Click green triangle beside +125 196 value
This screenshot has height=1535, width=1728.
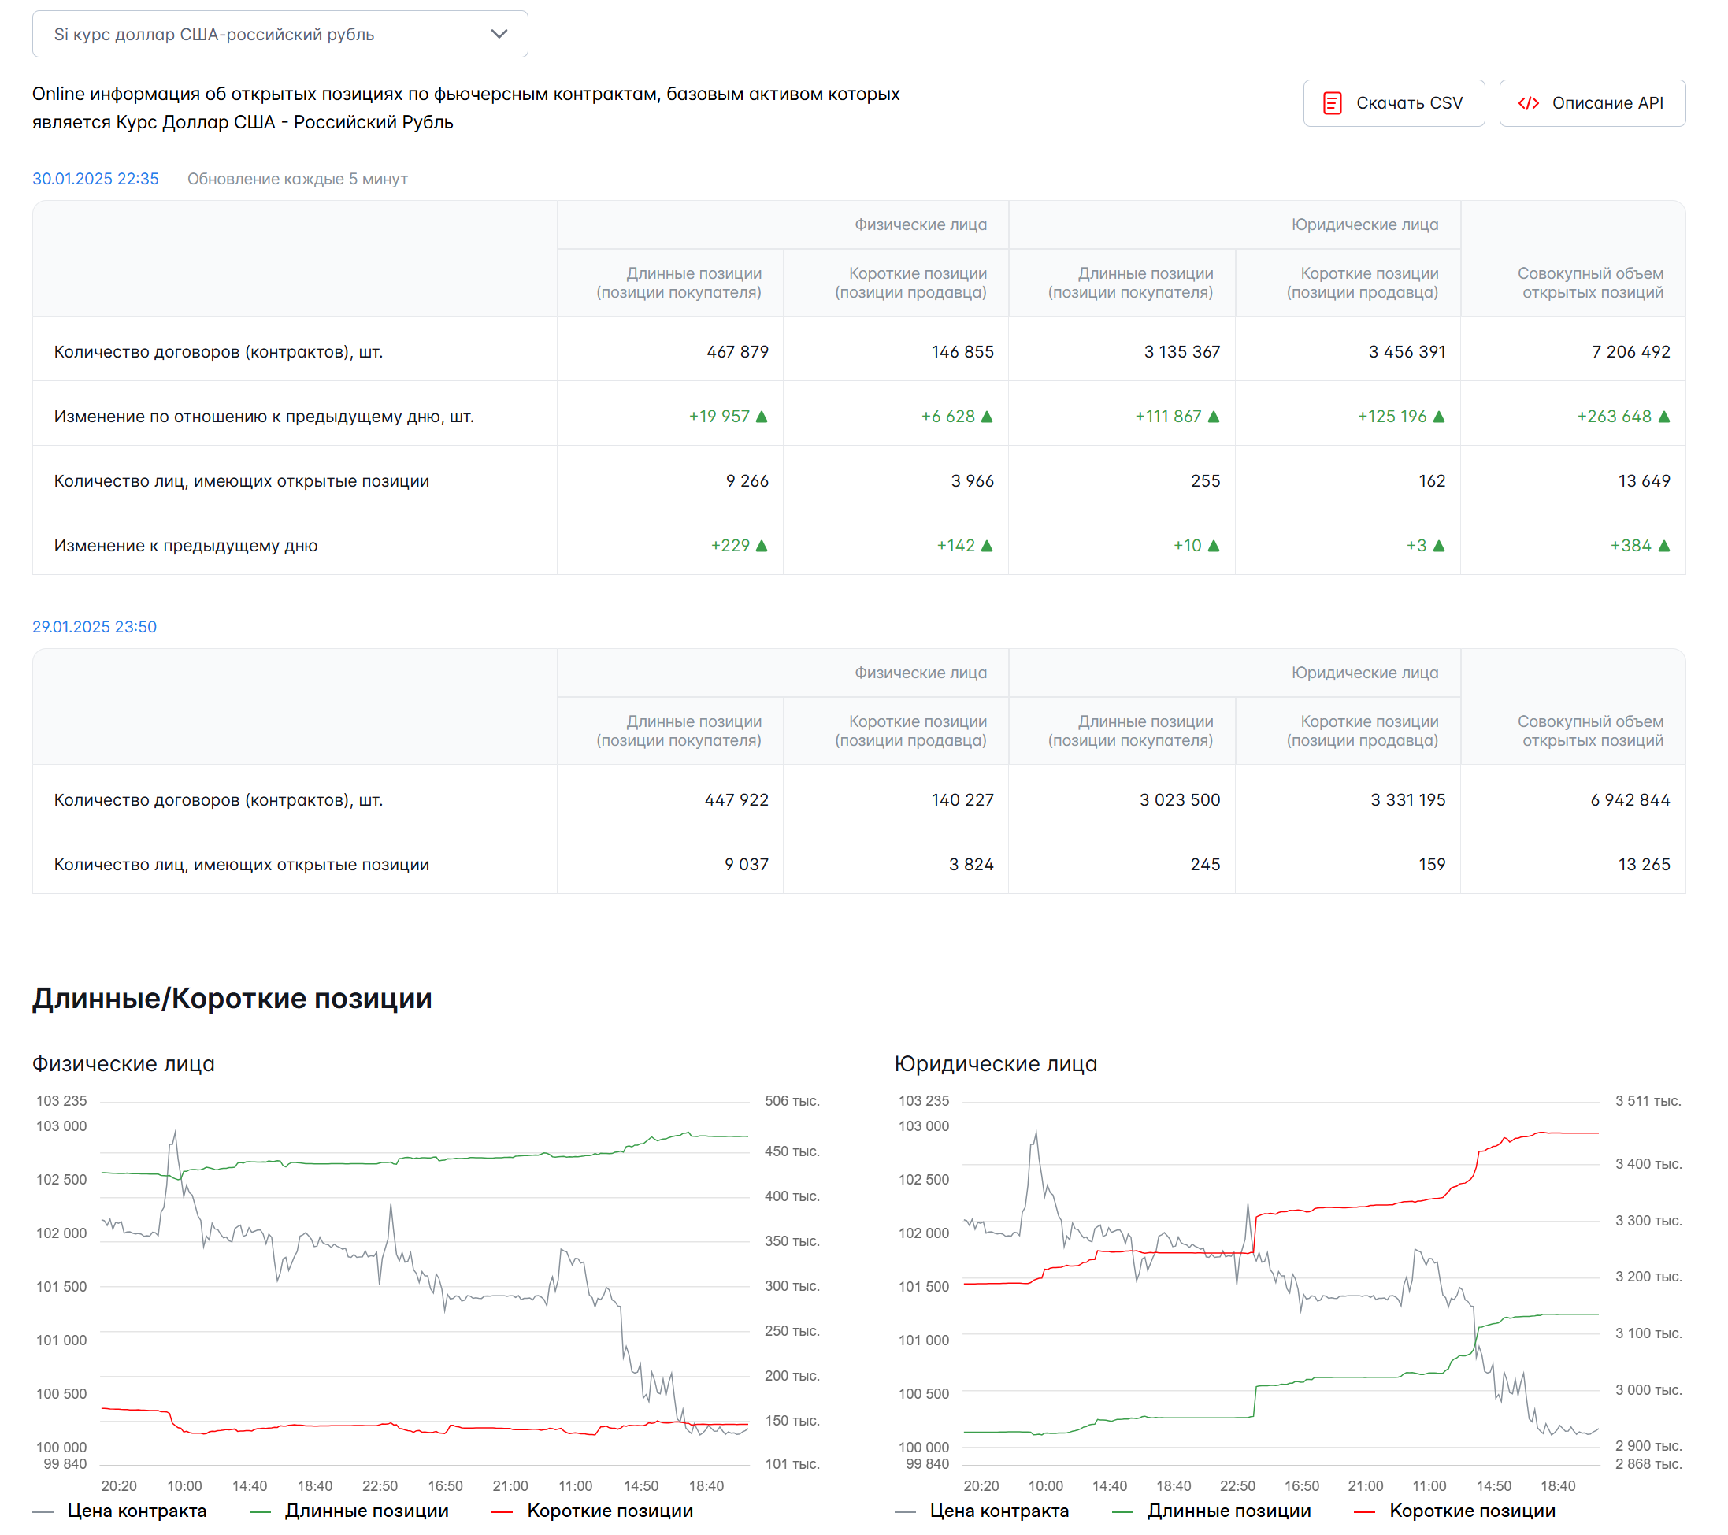click(x=1439, y=417)
